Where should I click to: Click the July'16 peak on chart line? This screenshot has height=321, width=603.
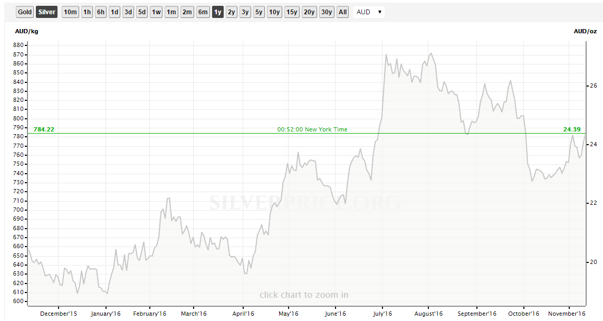pyautogui.click(x=386, y=54)
